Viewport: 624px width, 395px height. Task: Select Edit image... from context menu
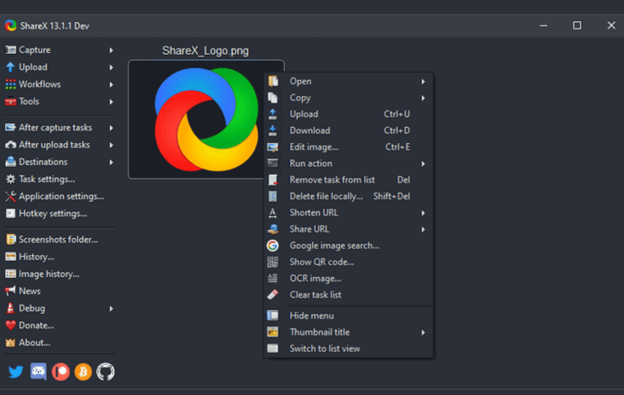pos(314,147)
